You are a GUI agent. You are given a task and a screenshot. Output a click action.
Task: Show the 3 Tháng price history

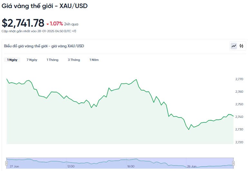pyautogui.click(x=74, y=60)
